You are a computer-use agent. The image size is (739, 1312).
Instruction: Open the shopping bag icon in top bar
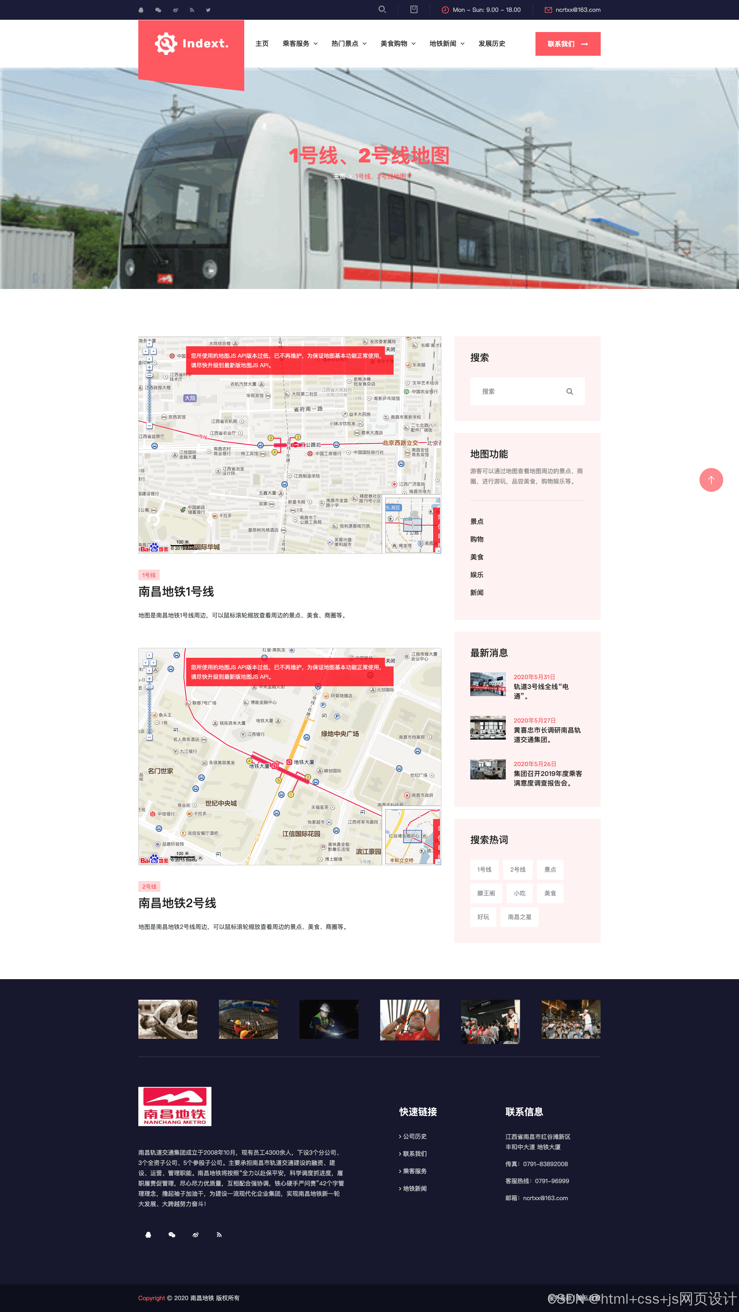click(x=414, y=9)
